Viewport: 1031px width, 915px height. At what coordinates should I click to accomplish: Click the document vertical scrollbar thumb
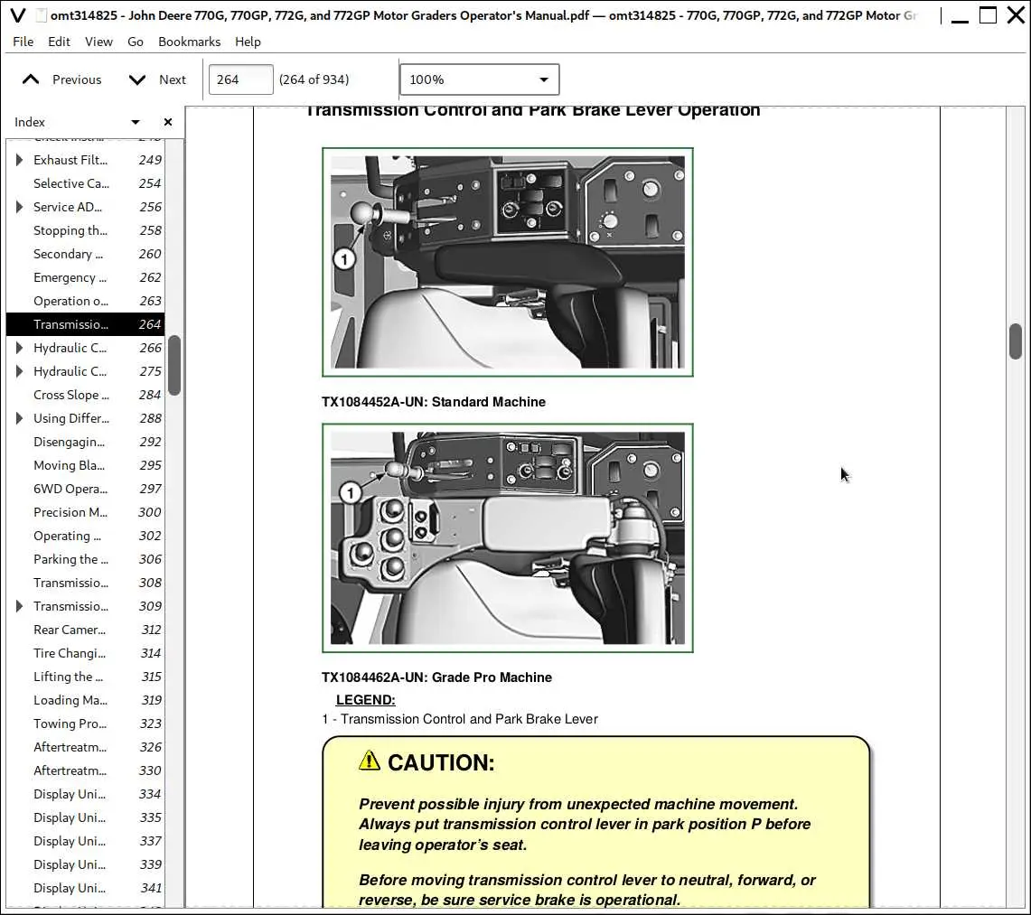click(1016, 341)
